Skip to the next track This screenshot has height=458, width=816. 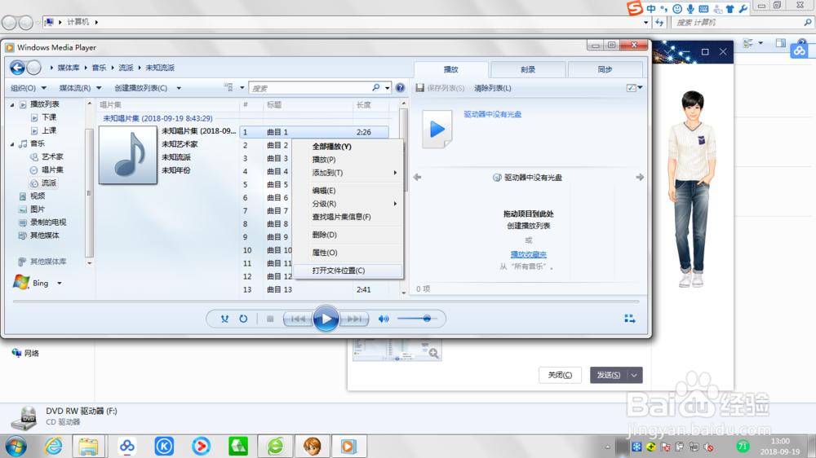click(354, 319)
